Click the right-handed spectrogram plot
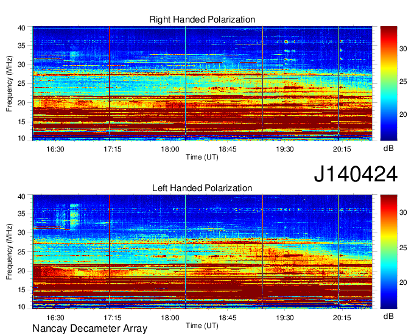Screen dimensions: 414x336 pyautogui.click(x=202, y=83)
